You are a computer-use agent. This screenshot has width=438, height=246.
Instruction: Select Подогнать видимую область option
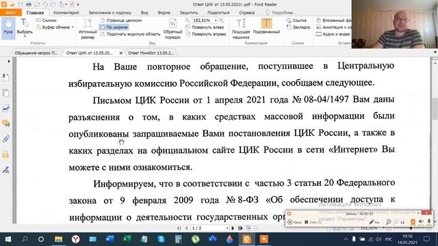(x=130, y=34)
